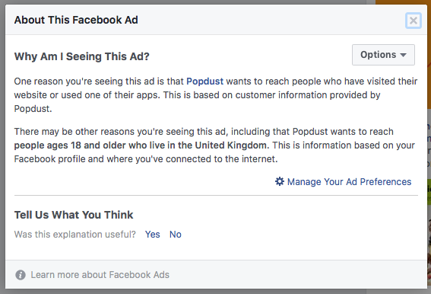
Task: Open the Options dropdown menu
Action: [383, 55]
